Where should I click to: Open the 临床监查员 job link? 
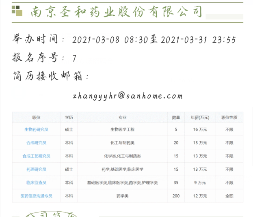pos(36,183)
